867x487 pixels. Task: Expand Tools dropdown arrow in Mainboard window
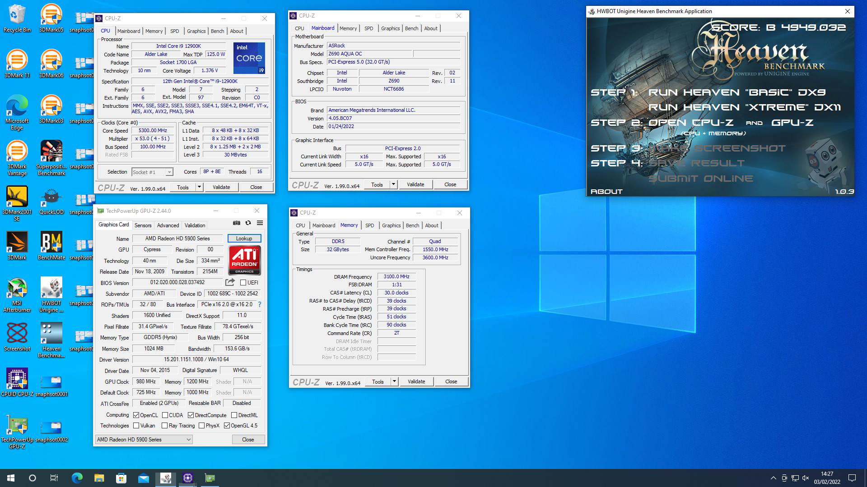[x=393, y=184]
